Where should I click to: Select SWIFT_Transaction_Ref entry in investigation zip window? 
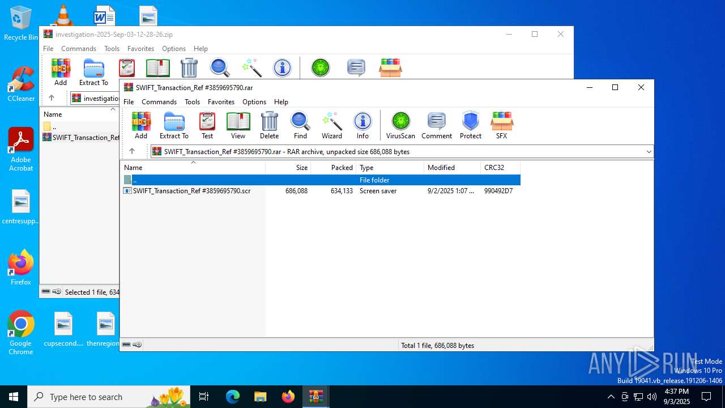point(81,137)
